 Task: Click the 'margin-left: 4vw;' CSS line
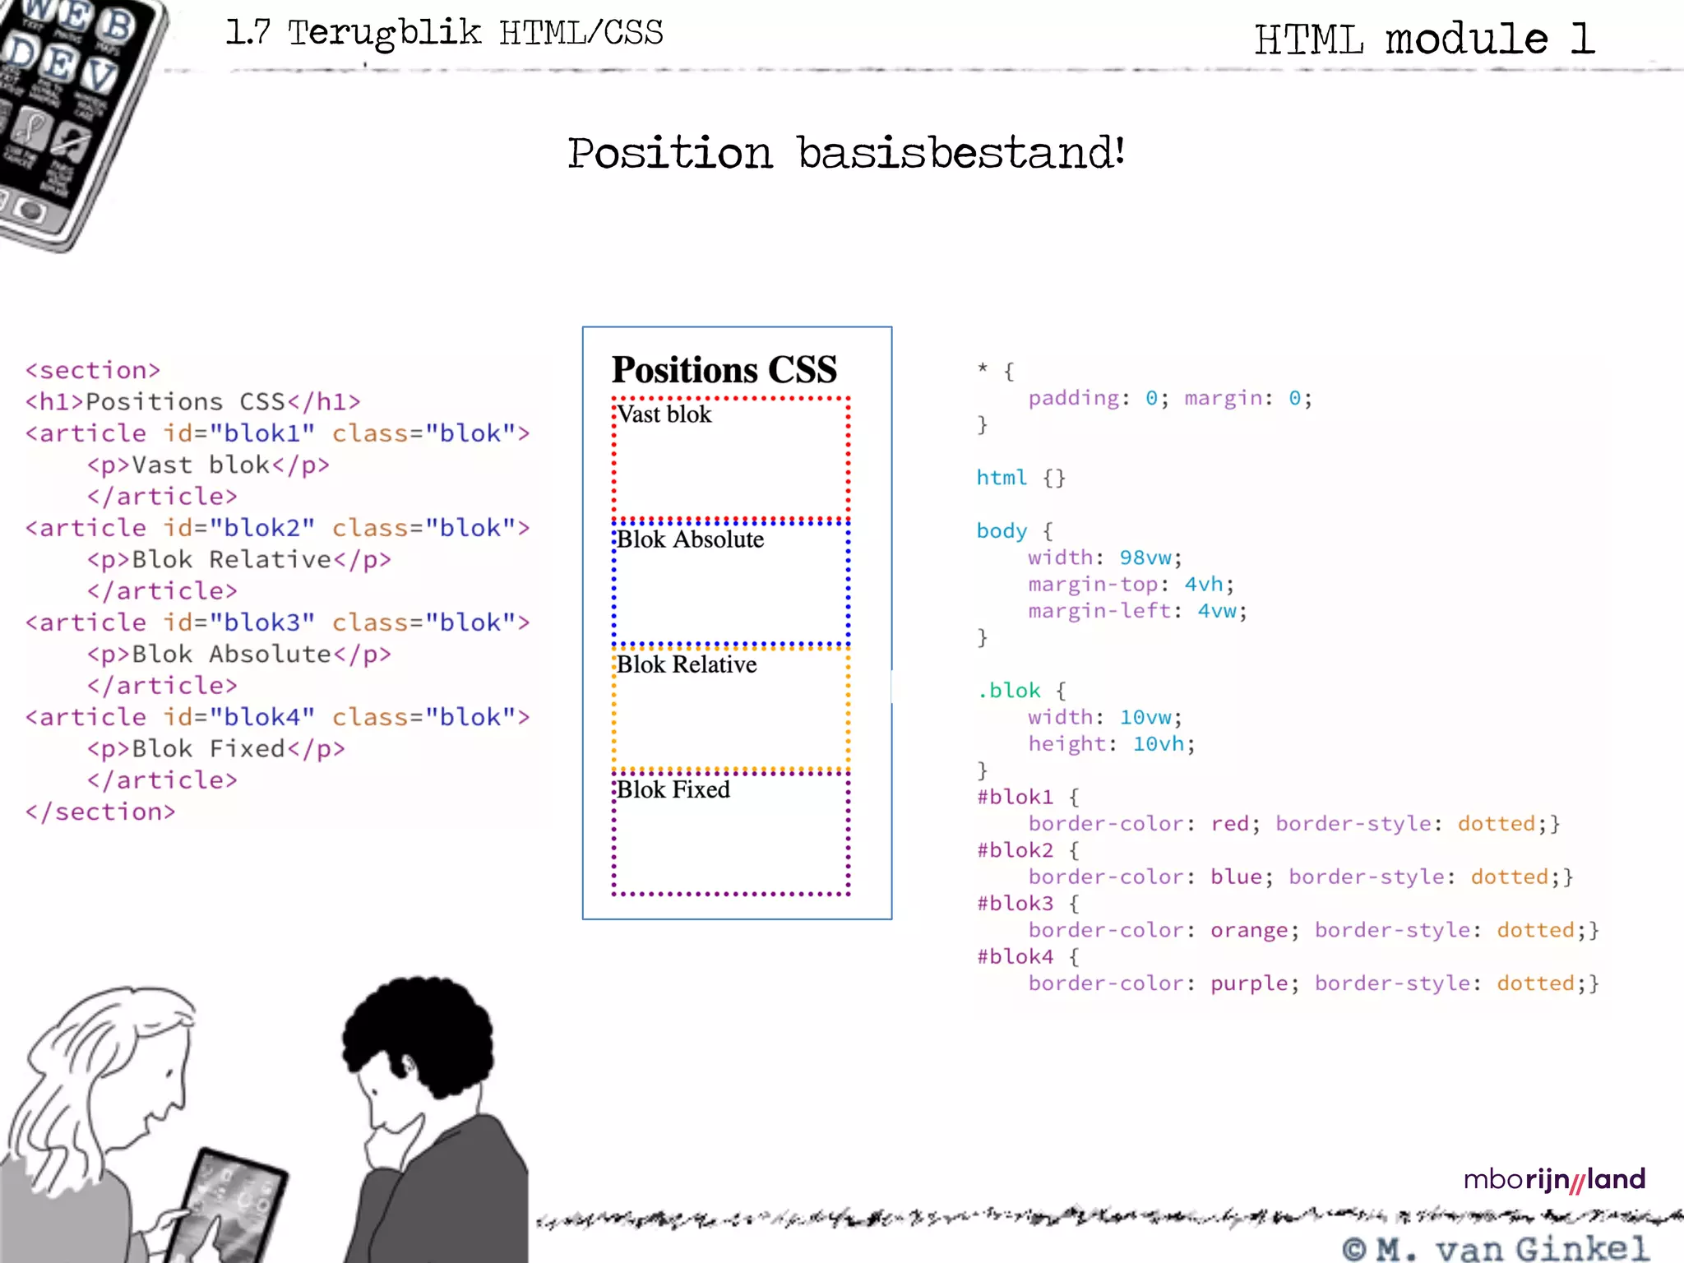coord(1138,611)
